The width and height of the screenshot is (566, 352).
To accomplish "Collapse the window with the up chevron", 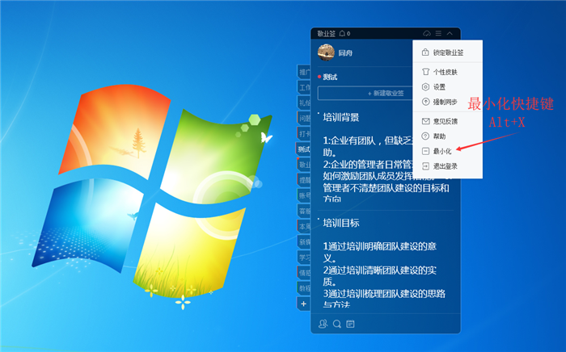I will [450, 34].
